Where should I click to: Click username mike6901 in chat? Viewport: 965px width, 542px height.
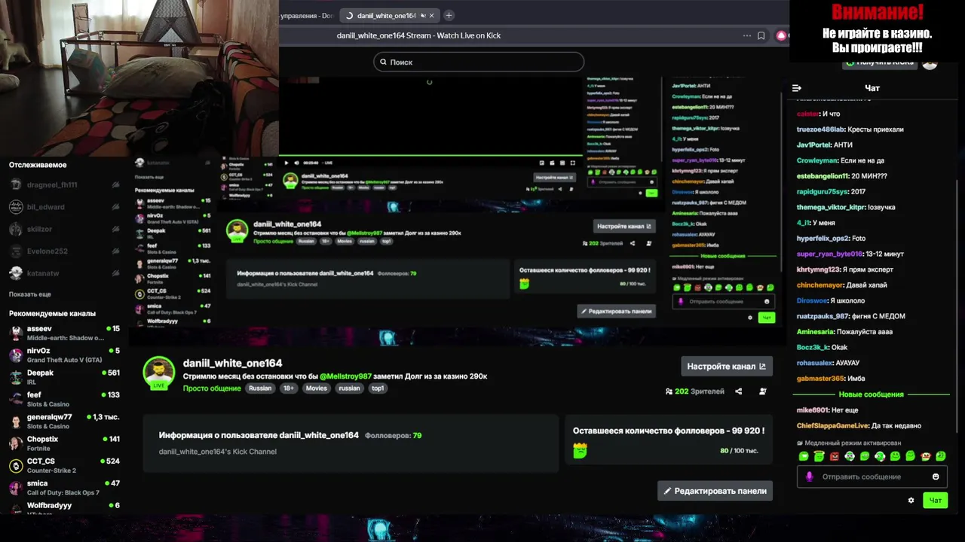pyautogui.click(x=813, y=410)
